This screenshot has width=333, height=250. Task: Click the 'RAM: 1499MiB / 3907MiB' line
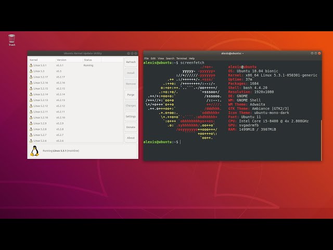[252, 130]
